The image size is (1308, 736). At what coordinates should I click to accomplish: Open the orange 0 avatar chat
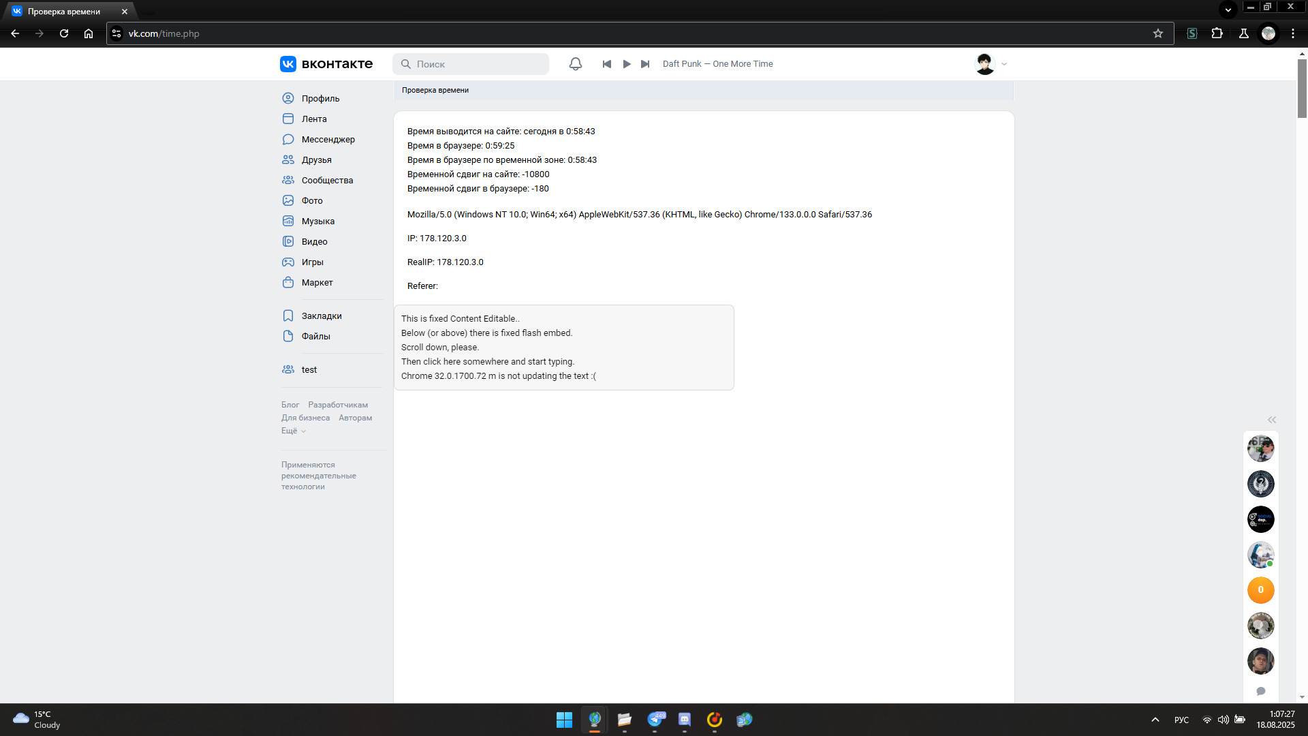pos(1260,590)
